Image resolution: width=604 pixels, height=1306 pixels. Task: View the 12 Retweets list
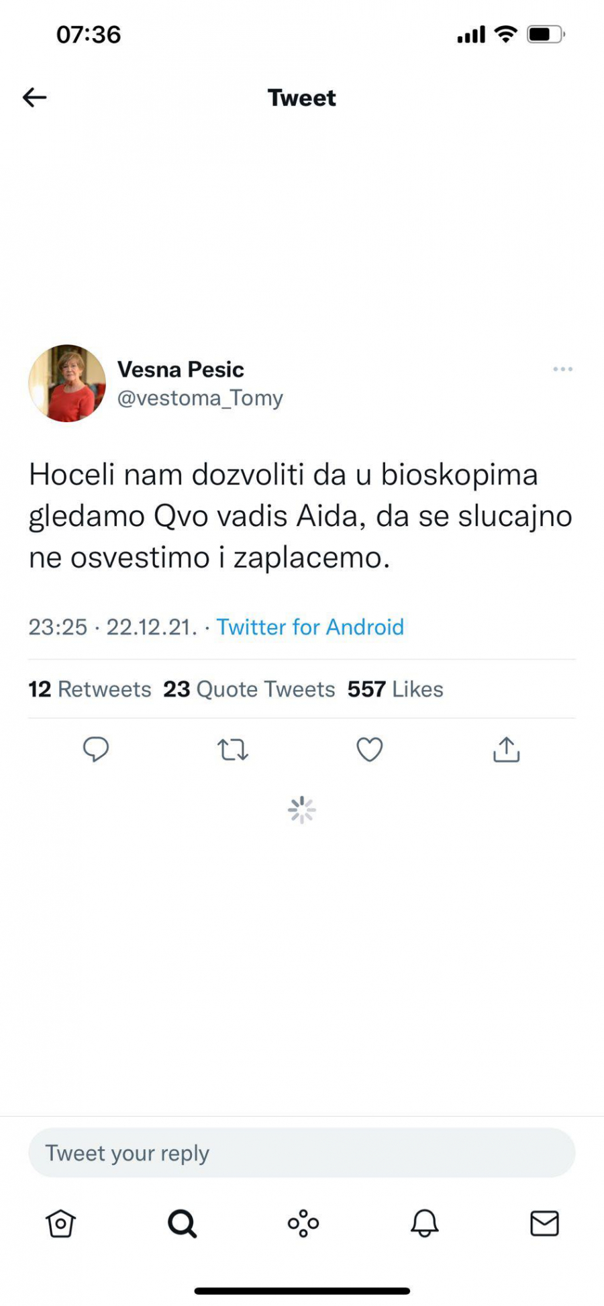[89, 689]
